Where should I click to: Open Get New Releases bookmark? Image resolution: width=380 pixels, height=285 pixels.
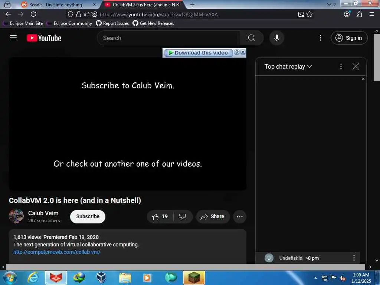point(153,23)
